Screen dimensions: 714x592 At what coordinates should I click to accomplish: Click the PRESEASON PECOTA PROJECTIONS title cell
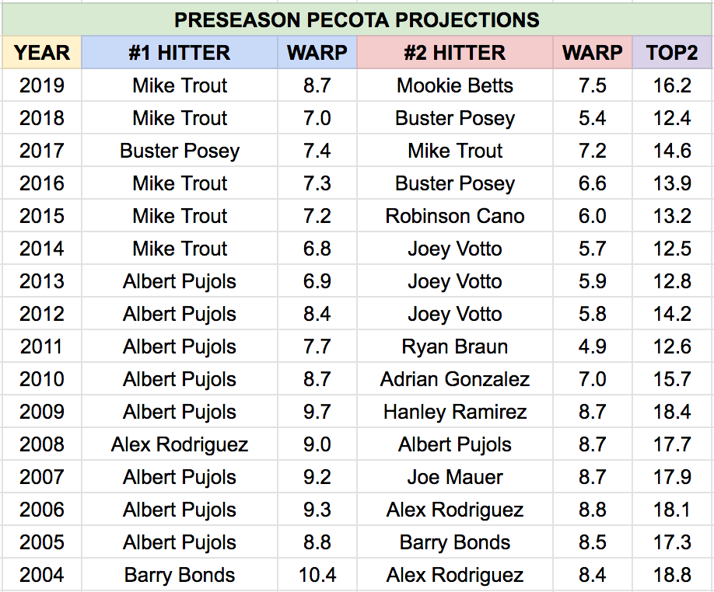(x=357, y=19)
